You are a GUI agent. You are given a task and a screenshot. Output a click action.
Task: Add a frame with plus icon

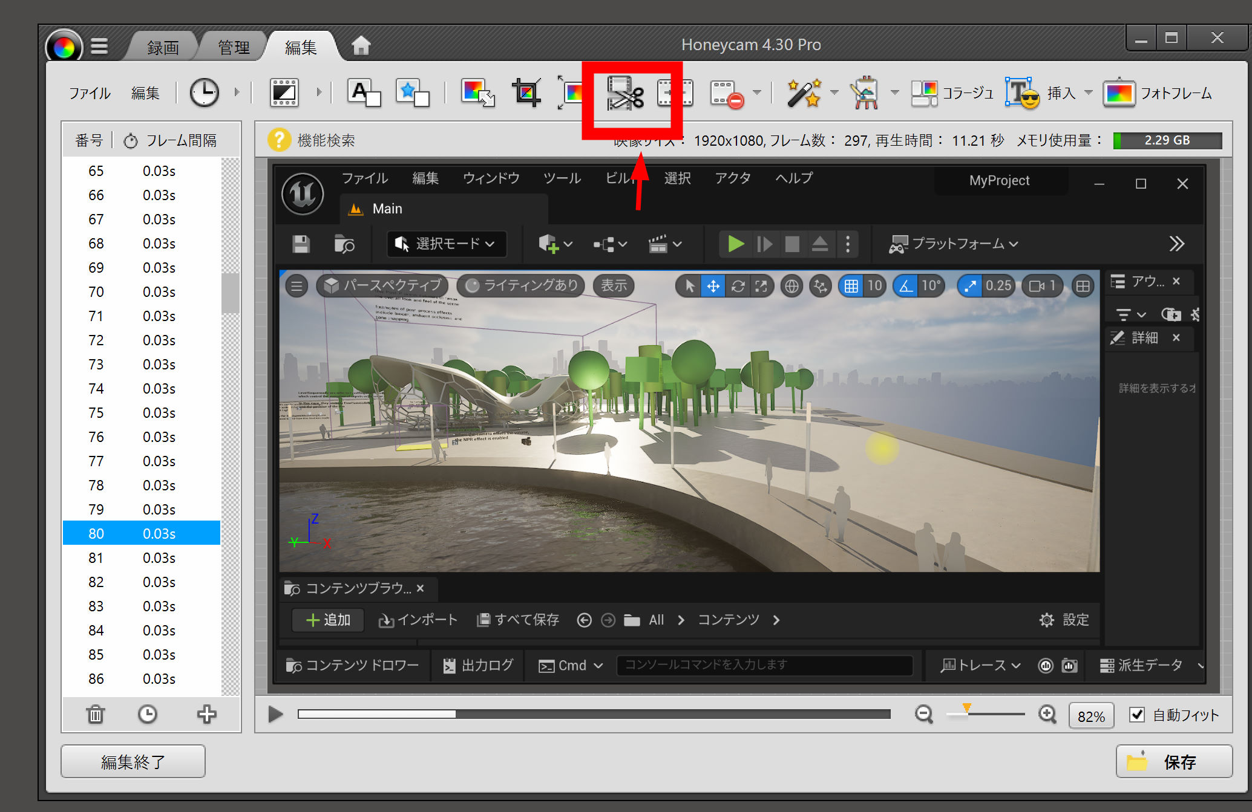point(206,715)
